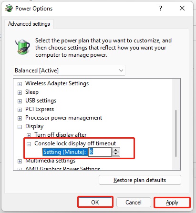Expand Turn off display after
The image size is (196, 213).
(29, 135)
